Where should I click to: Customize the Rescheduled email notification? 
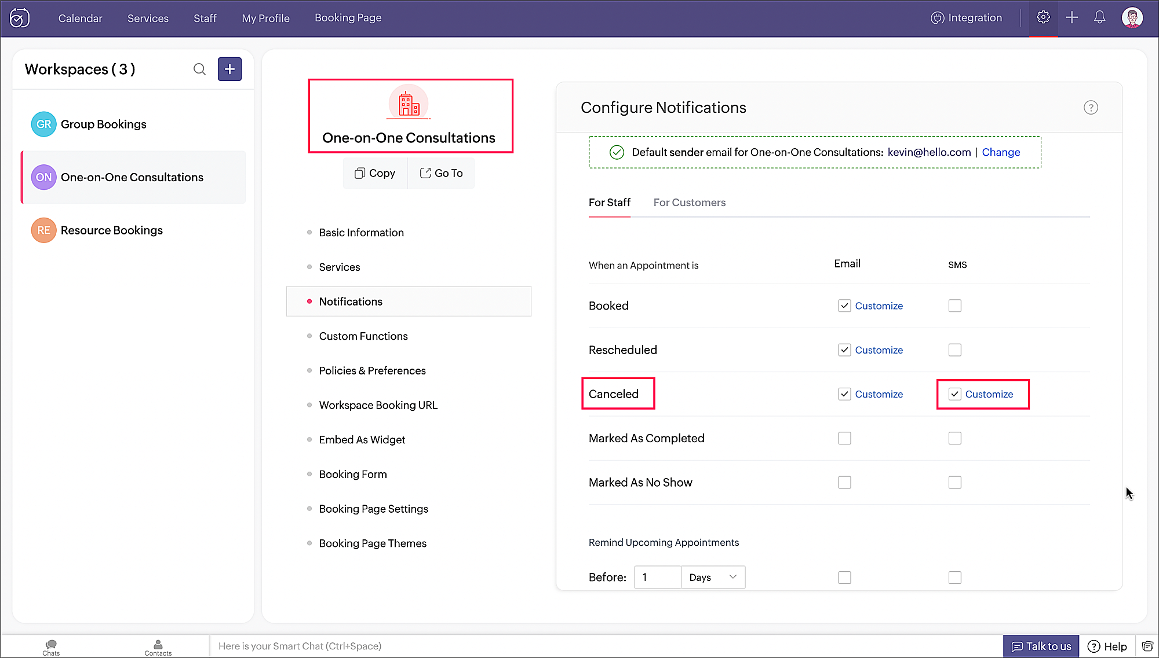coord(879,350)
